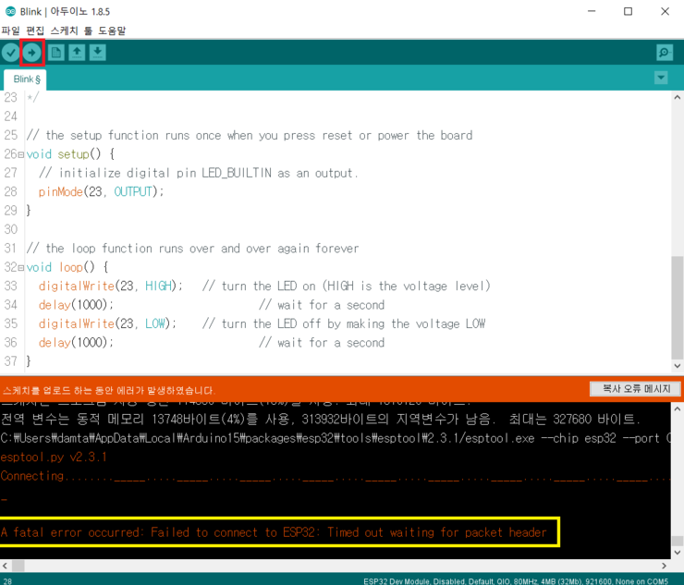
Task: Click the editor scrollbar down arrow
Action: tap(677, 366)
